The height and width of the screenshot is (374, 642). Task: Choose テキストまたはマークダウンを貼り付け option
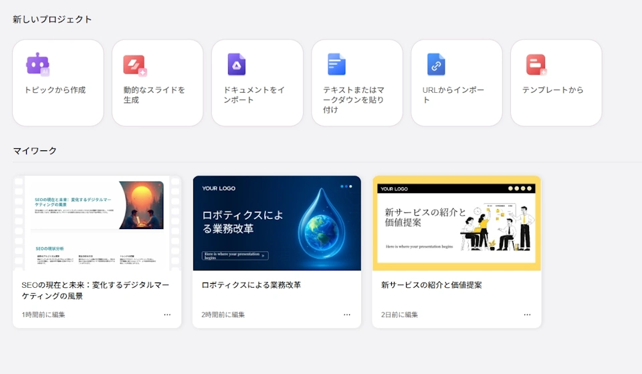(354, 100)
